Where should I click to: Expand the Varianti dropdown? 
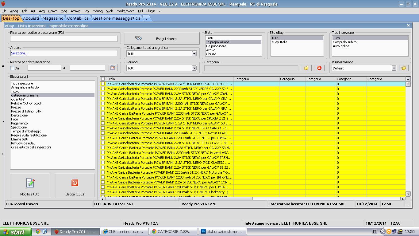[194, 68]
